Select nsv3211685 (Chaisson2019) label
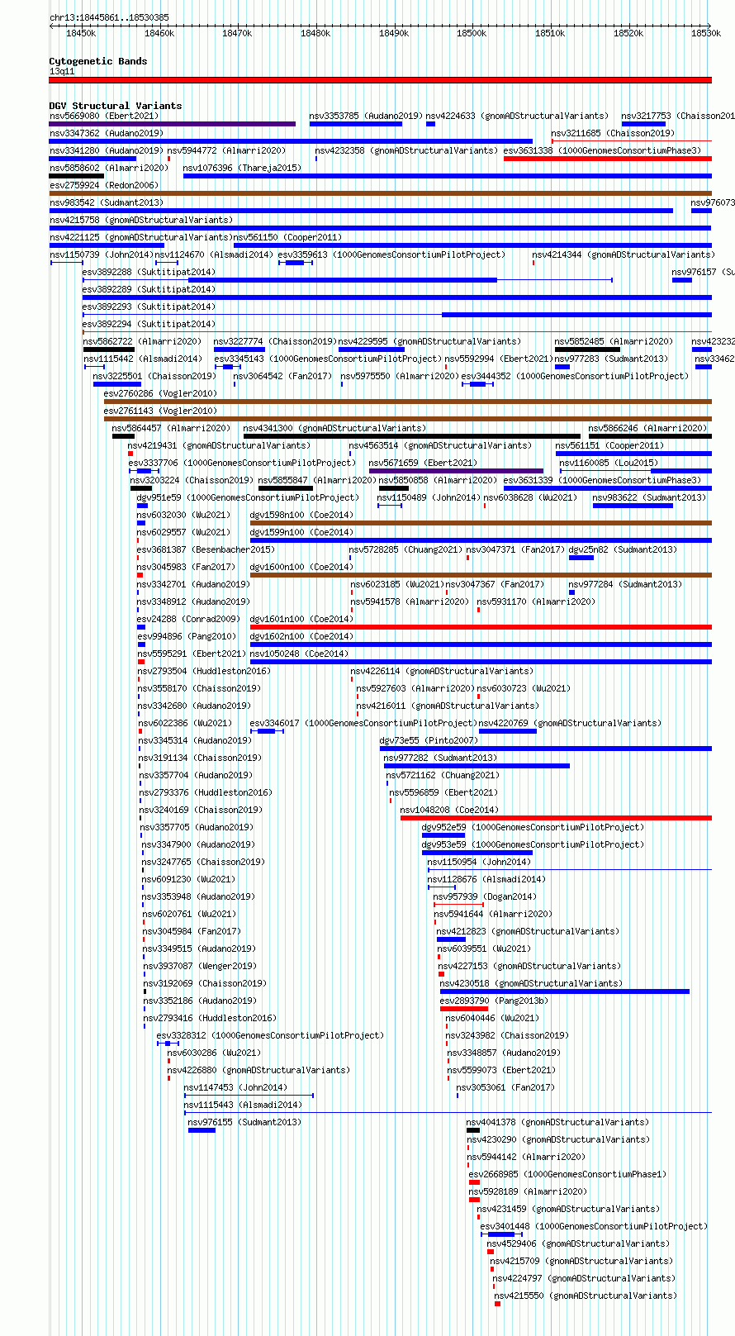This screenshot has height=1336, width=735. pos(613,133)
